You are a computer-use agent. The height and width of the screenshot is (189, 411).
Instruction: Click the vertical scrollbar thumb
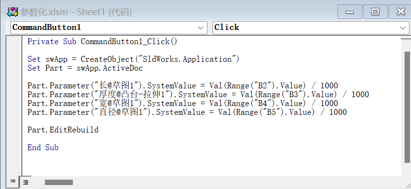tap(407, 107)
